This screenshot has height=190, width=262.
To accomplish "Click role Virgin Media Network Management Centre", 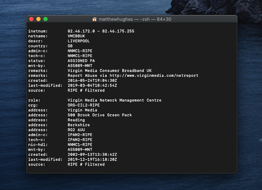I will tap(114, 100).
